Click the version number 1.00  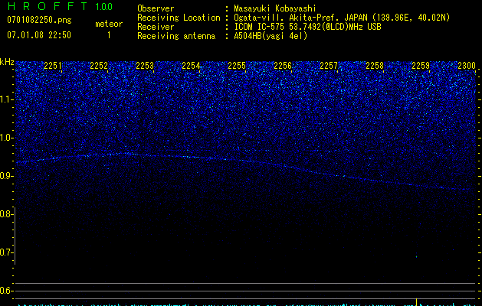point(103,7)
